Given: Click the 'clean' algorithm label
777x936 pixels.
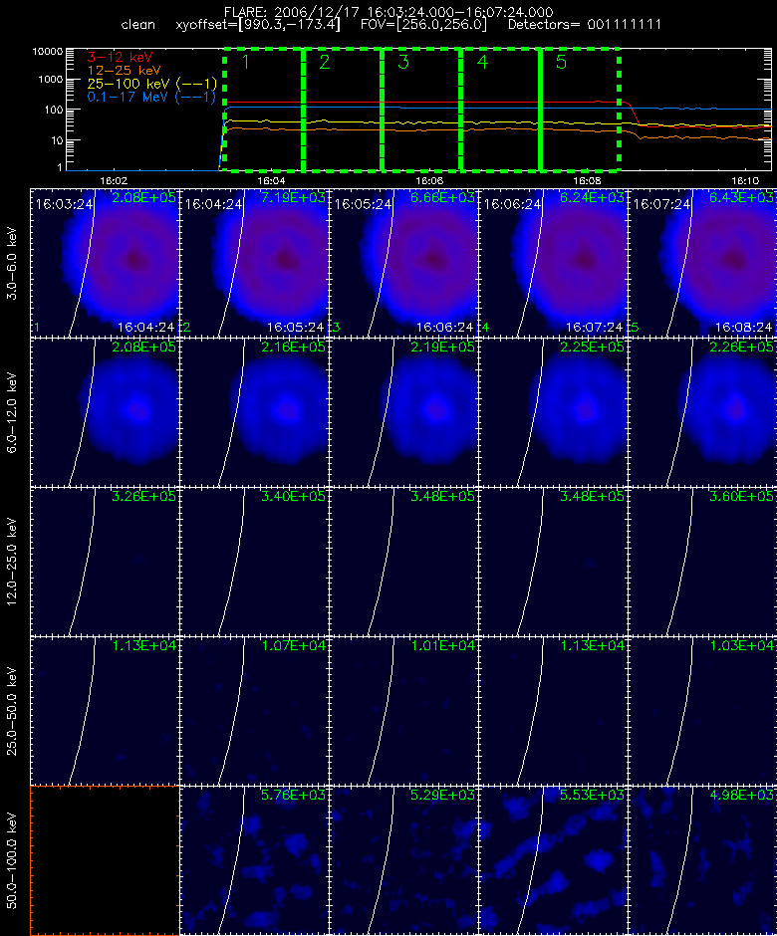Looking at the screenshot, I should tap(137, 25).
